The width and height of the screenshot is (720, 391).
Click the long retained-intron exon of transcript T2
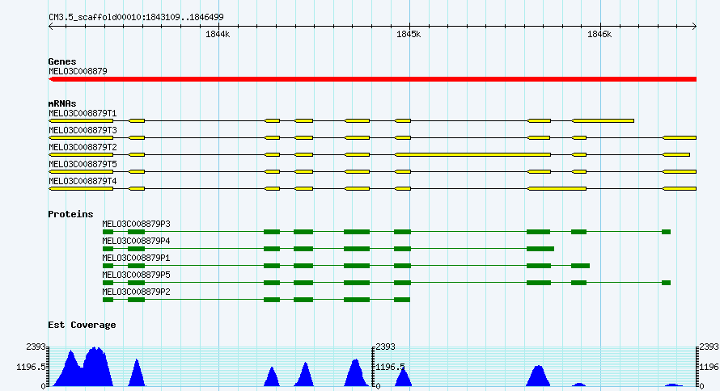472,155
